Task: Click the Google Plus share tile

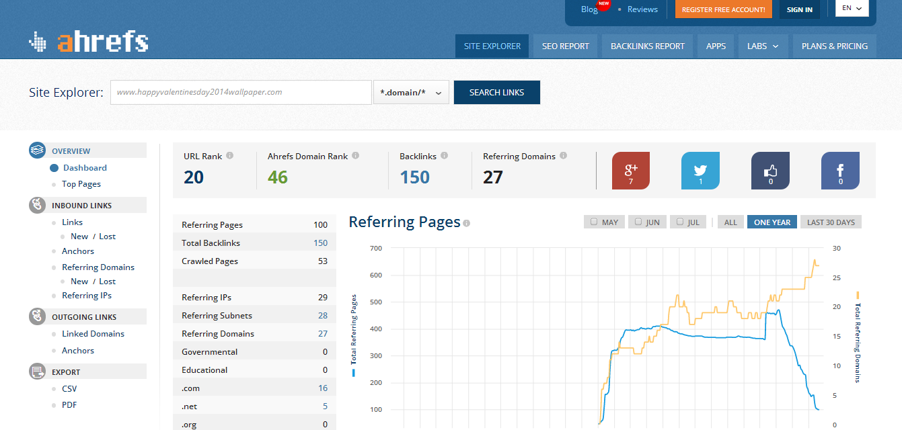Action: [631, 171]
